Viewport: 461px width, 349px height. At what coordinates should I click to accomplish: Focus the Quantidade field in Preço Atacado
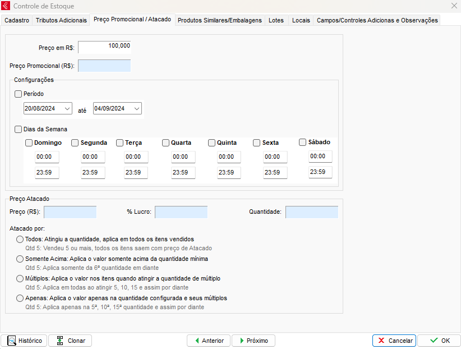(x=311, y=212)
